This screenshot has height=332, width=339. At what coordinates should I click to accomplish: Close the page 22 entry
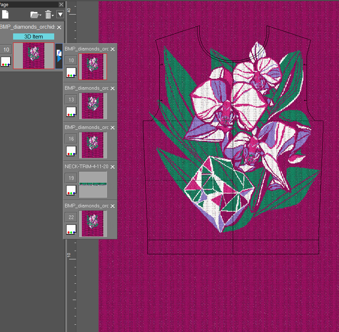pos(113,206)
